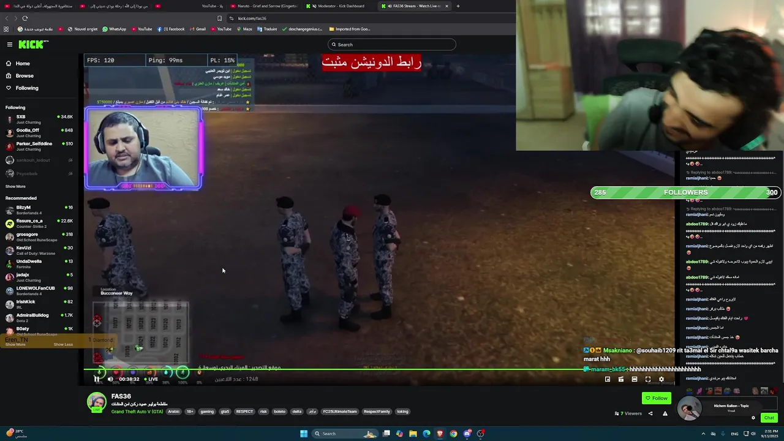Open GooBa_Off channel in sidebar

(39, 133)
